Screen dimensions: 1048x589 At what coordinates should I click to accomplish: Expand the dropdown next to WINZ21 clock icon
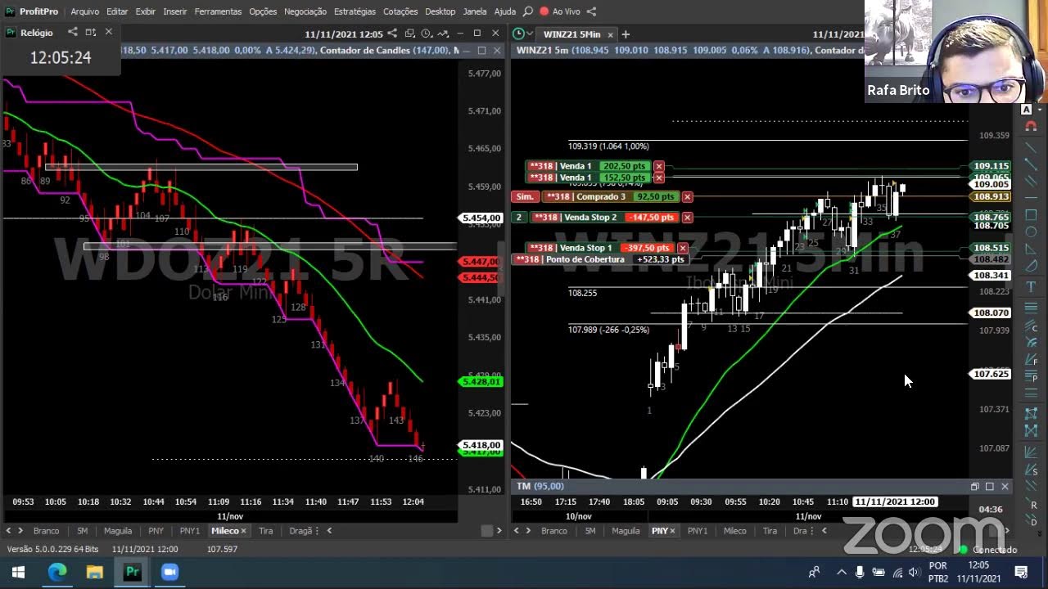click(x=530, y=34)
